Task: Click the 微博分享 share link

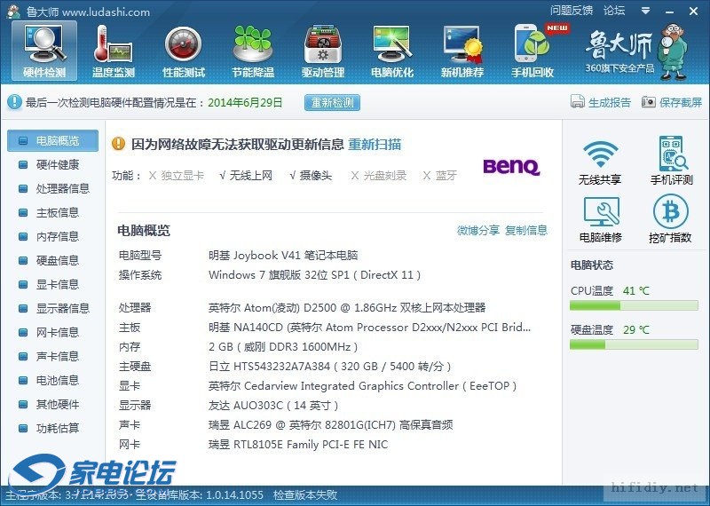Action: (478, 230)
